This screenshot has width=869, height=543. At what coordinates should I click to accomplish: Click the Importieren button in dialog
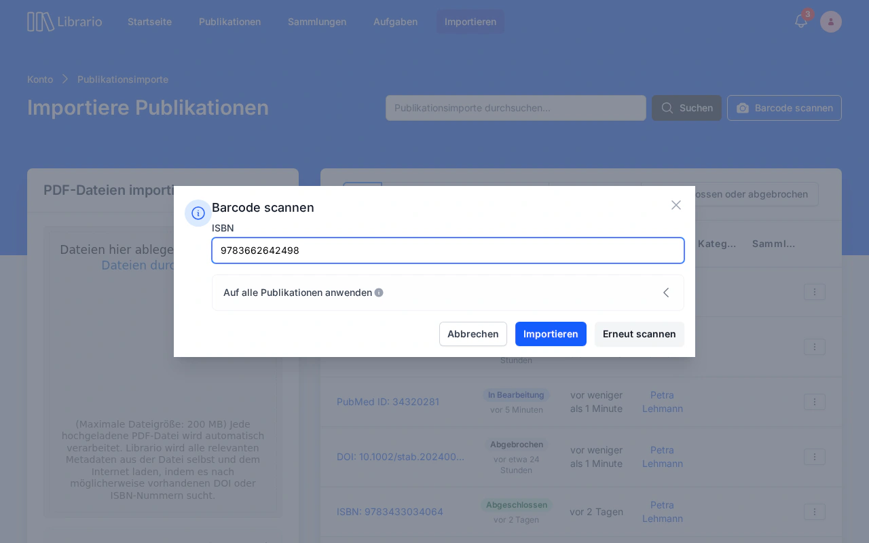point(551,334)
